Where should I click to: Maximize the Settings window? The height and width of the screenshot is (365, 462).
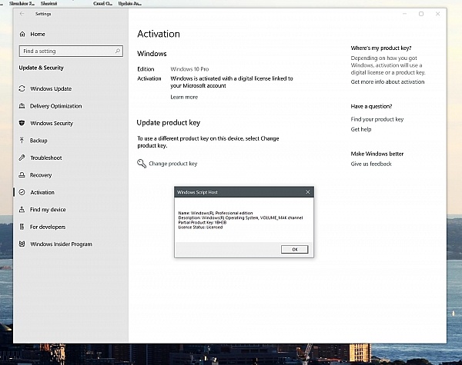(421, 14)
